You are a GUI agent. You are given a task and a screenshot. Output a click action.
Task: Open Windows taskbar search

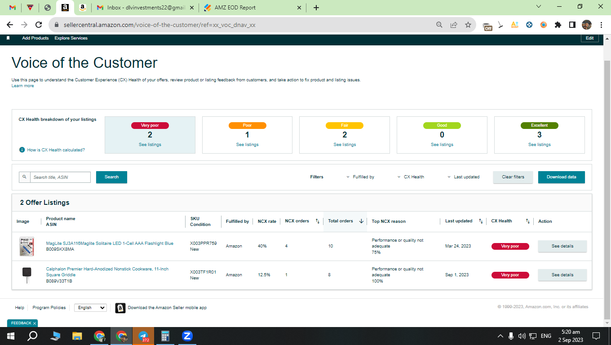coord(32,336)
